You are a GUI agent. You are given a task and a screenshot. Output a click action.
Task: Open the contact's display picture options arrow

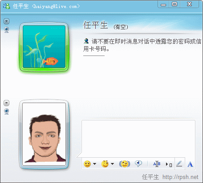tap(6, 21)
